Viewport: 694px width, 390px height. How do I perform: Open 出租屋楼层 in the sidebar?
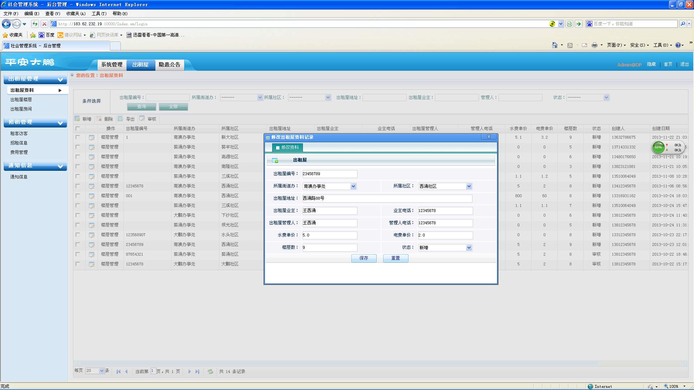point(21,100)
